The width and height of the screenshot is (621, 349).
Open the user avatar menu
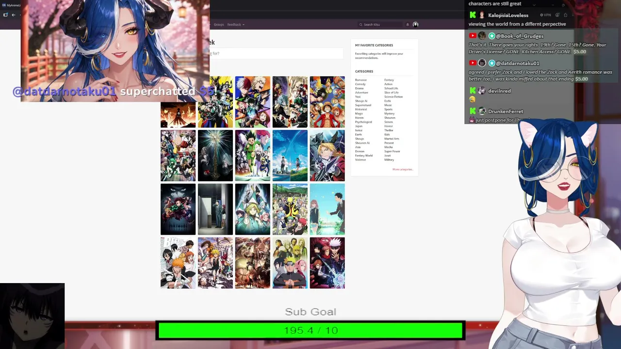click(415, 24)
